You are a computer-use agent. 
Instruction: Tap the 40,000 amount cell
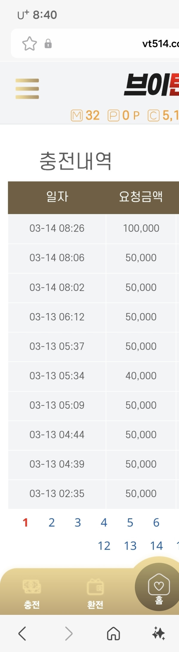tap(141, 376)
